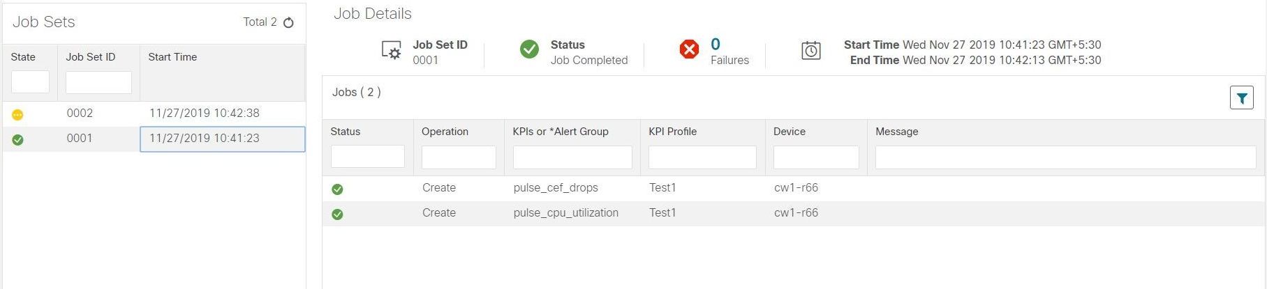Screen dimensions: 1267x289
Task: Click the green completed icon for job set 0001
Action: tap(17, 139)
